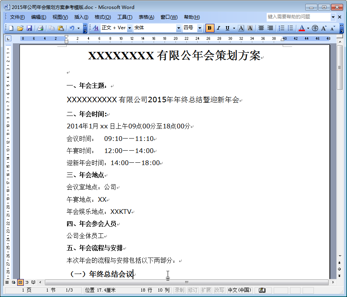347x297 pixels.
Task: Open the 插入 menu
Action: (x=80, y=17)
